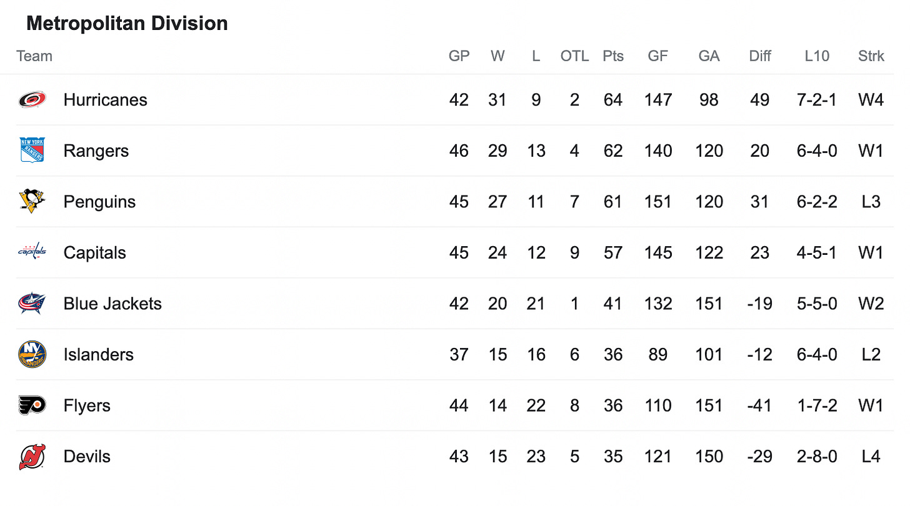This screenshot has width=910, height=506.
Task: Sort by the Pts column header
Action: pos(613,56)
